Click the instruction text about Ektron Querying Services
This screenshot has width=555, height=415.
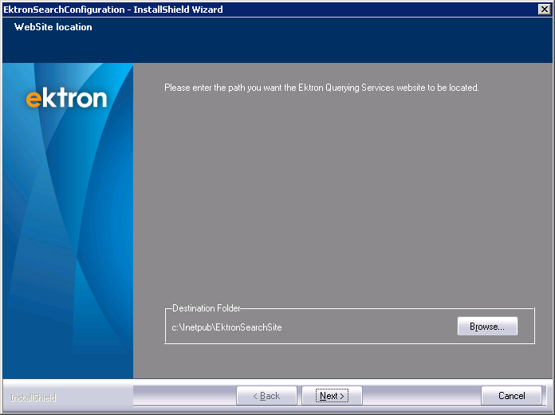pos(321,88)
